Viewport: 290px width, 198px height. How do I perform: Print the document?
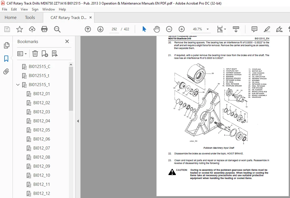tap(44, 29)
